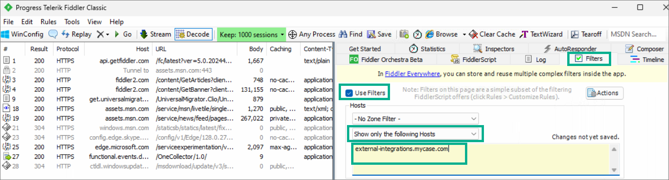Click the JSON icon for session 3
Image resolution: width=669 pixels, height=180 pixels.
point(6,80)
